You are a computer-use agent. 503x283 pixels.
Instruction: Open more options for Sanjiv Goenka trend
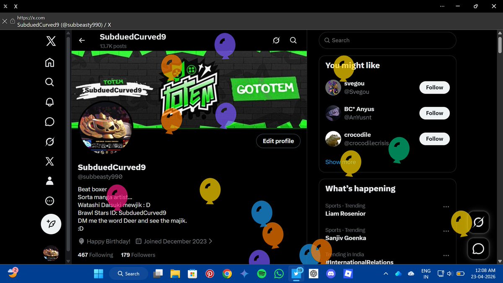pos(446,231)
